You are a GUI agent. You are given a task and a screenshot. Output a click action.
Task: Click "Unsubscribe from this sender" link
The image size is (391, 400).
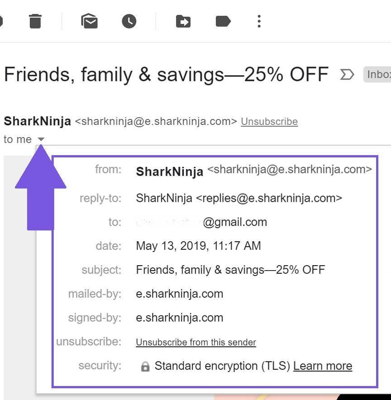coord(196,342)
